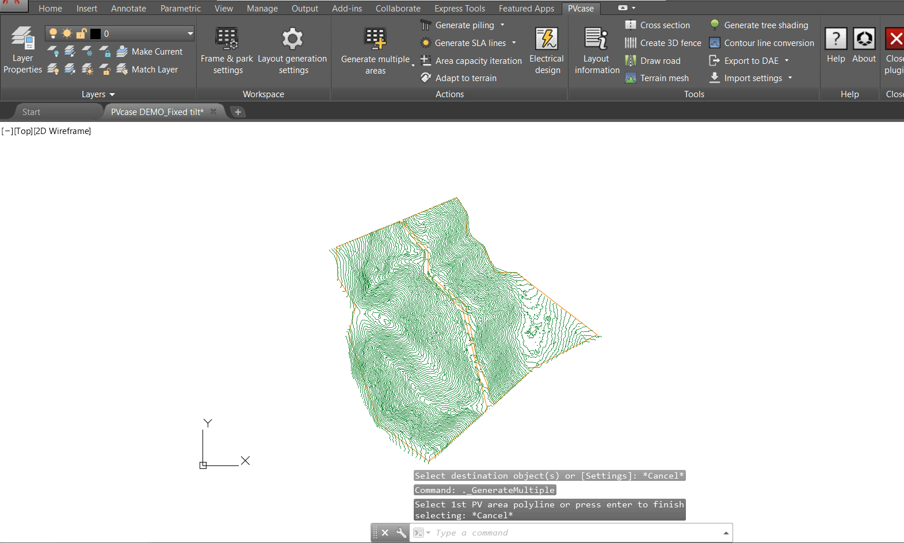
Task: Click the Lock layer icon
Action: click(x=105, y=51)
